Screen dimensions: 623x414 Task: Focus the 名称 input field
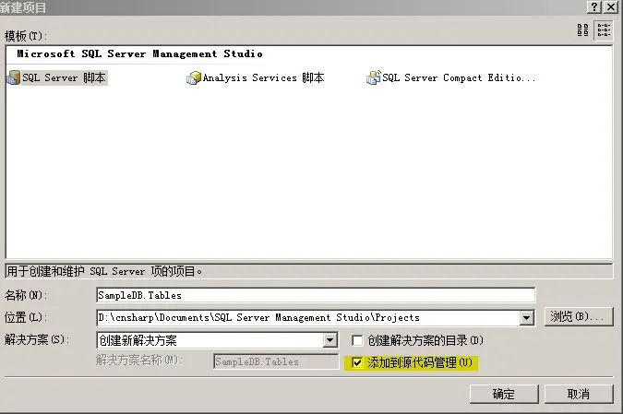click(x=316, y=295)
